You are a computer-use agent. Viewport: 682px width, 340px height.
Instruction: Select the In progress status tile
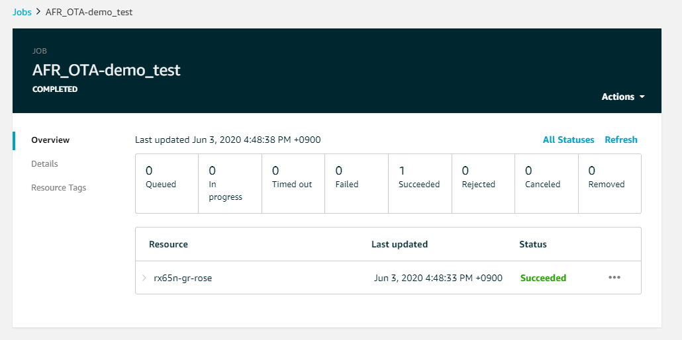tap(230, 183)
